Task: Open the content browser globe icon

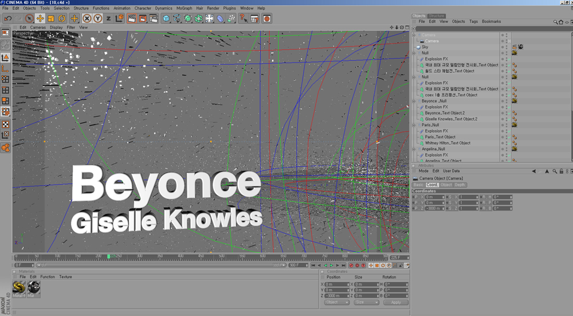Action: pos(267,18)
